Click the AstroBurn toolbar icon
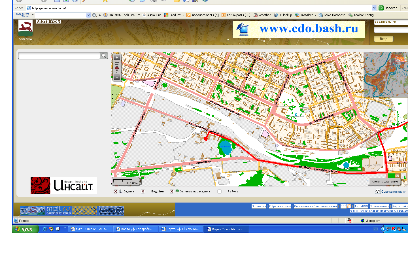 (152, 15)
